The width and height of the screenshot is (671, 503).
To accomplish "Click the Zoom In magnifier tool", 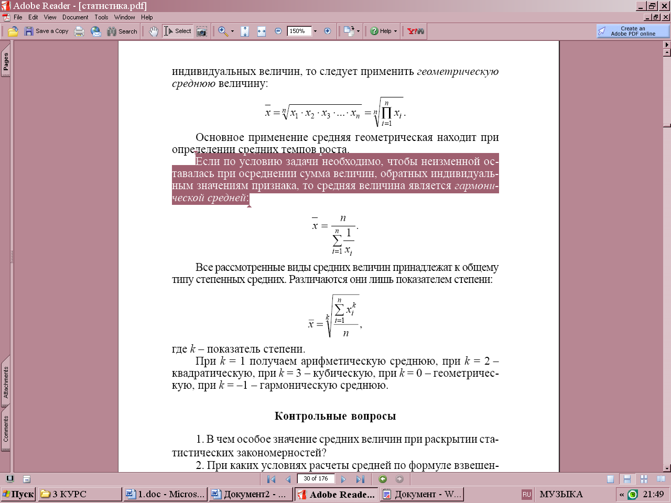I will (223, 31).
